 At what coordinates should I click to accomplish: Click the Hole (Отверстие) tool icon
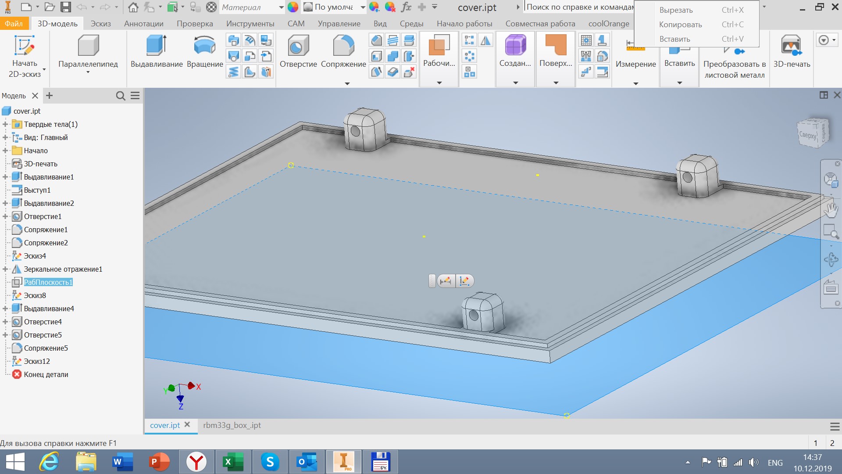[298, 47]
